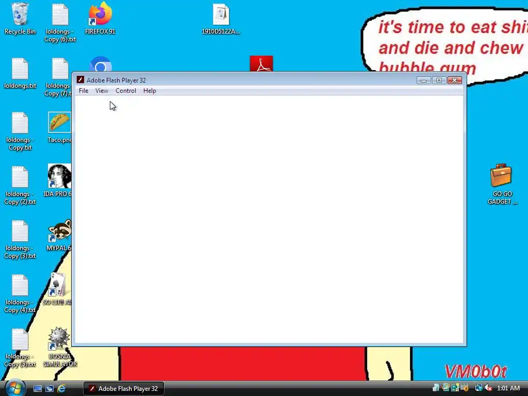Select the MYPAL 6 raccoon shortcut
Screen dimensions: 528x396
59,235
